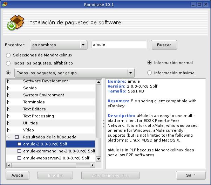
Task: Enable 'Información máxima' radio option
Action: (x=150, y=73)
